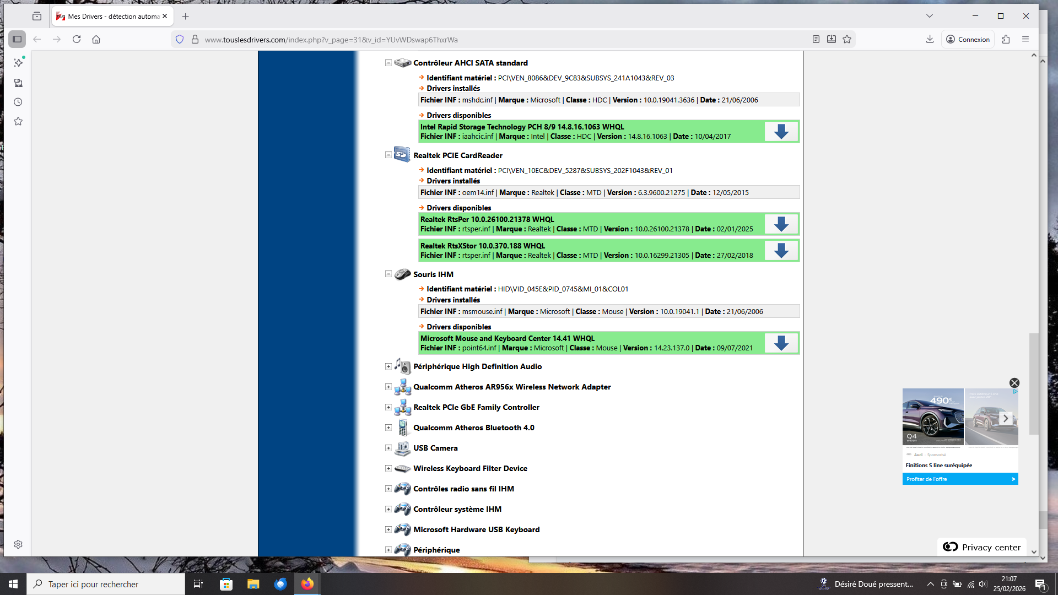Download Microsoft Mouse and Keyboard Center driver
The image size is (1058, 595).
click(781, 343)
